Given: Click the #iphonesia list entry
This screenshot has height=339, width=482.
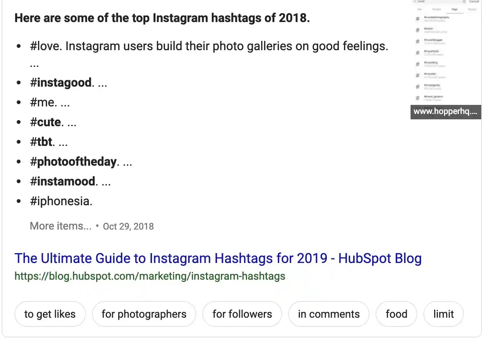Looking at the screenshot, I should (x=61, y=201).
